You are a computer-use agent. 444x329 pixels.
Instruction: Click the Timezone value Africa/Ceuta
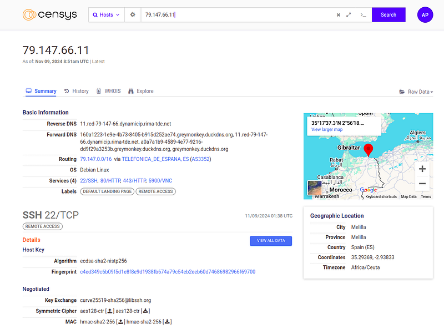(x=365, y=267)
